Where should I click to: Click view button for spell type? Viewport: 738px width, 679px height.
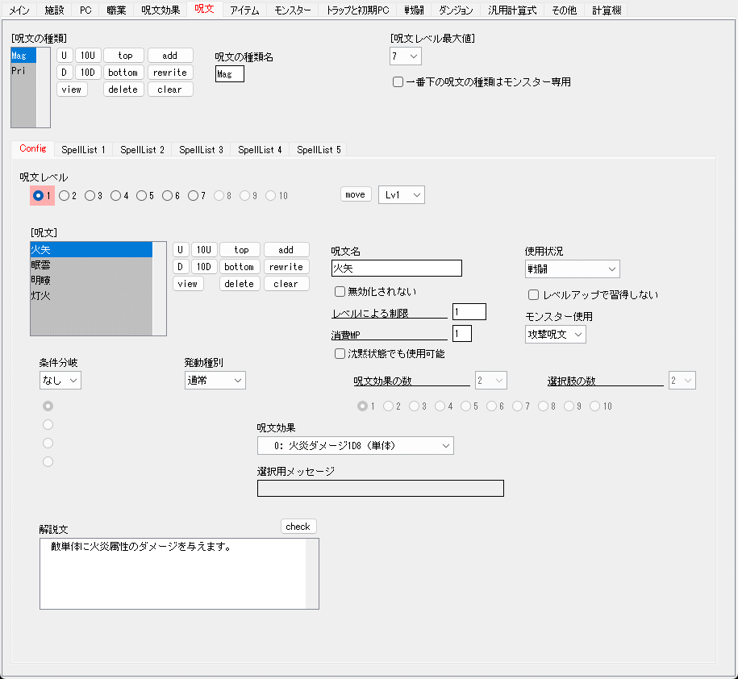click(72, 90)
